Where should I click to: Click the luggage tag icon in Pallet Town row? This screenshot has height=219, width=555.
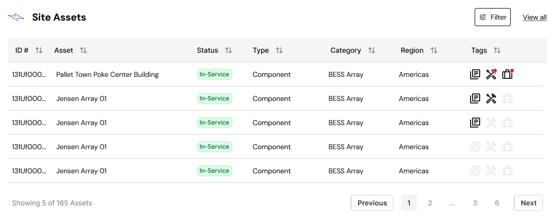click(x=507, y=74)
